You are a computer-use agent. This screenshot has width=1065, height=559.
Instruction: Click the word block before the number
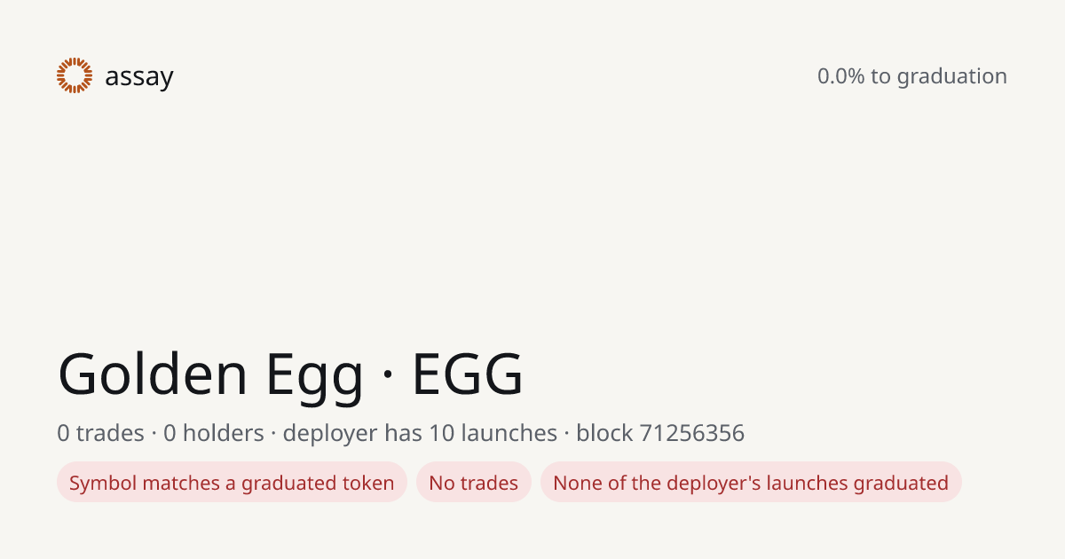coord(604,433)
